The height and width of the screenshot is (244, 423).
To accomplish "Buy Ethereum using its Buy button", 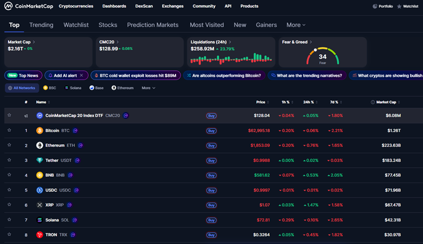I will 211,145.
